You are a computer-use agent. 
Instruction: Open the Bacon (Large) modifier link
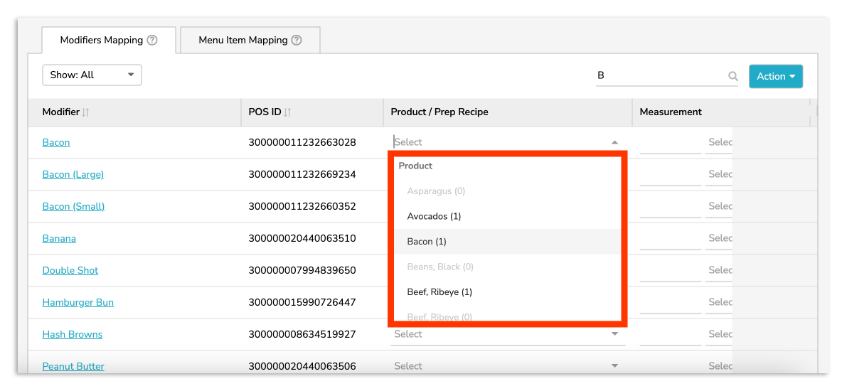73,175
